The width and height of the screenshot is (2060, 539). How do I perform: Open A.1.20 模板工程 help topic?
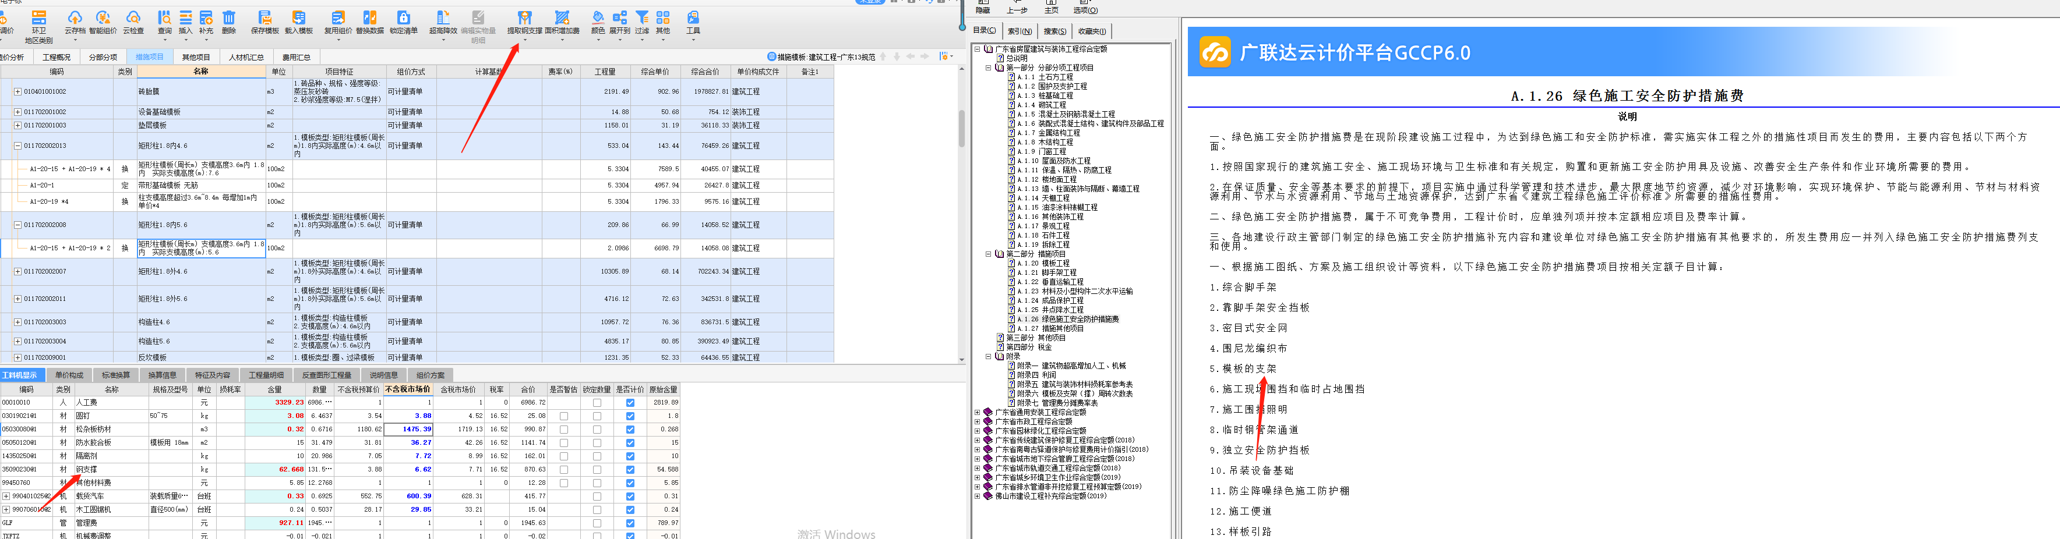(1043, 264)
